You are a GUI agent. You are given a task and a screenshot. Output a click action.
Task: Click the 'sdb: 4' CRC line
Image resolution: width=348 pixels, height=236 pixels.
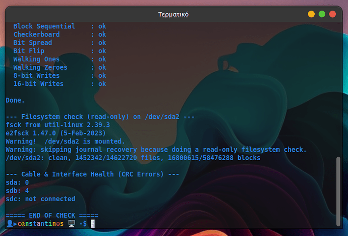pyautogui.click(x=17, y=191)
